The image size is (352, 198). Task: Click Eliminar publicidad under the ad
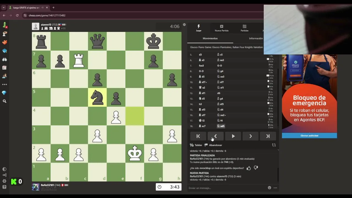click(309, 136)
